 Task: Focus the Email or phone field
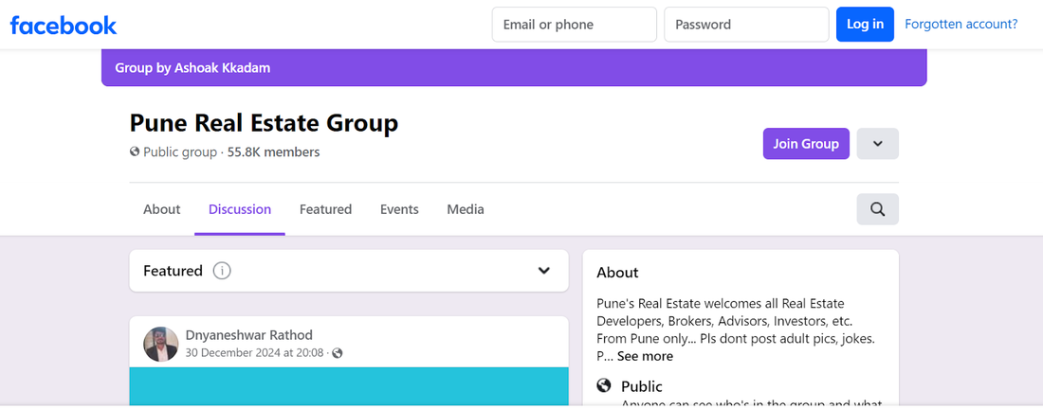(574, 25)
